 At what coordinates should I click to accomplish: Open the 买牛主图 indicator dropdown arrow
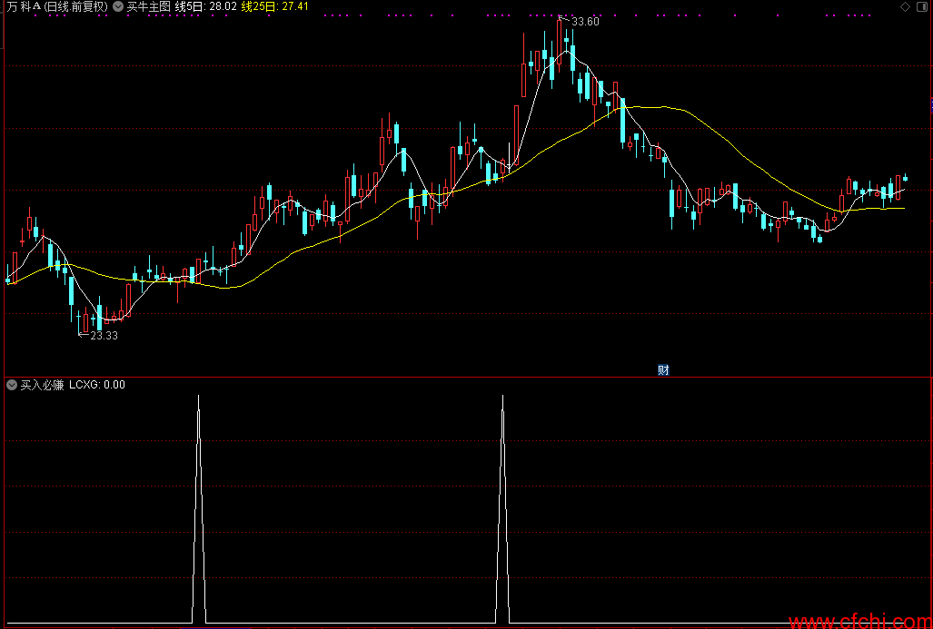point(118,7)
